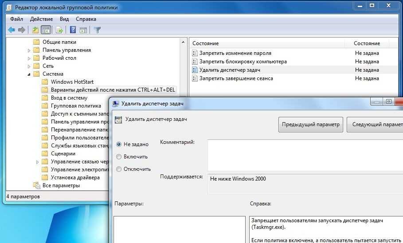Expand the 'Сеть' tree node
The height and width of the screenshot is (243, 403).
29,66
